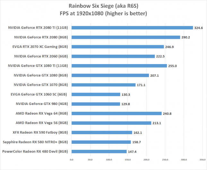Select the GTX 1070 bar

(x=103, y=85)
